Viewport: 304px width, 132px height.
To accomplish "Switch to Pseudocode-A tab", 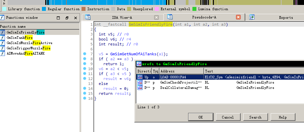I will tap(204, 17).
